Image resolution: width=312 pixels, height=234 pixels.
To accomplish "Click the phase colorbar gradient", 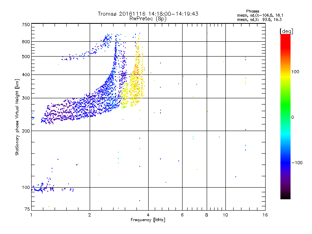I will 285,116.
